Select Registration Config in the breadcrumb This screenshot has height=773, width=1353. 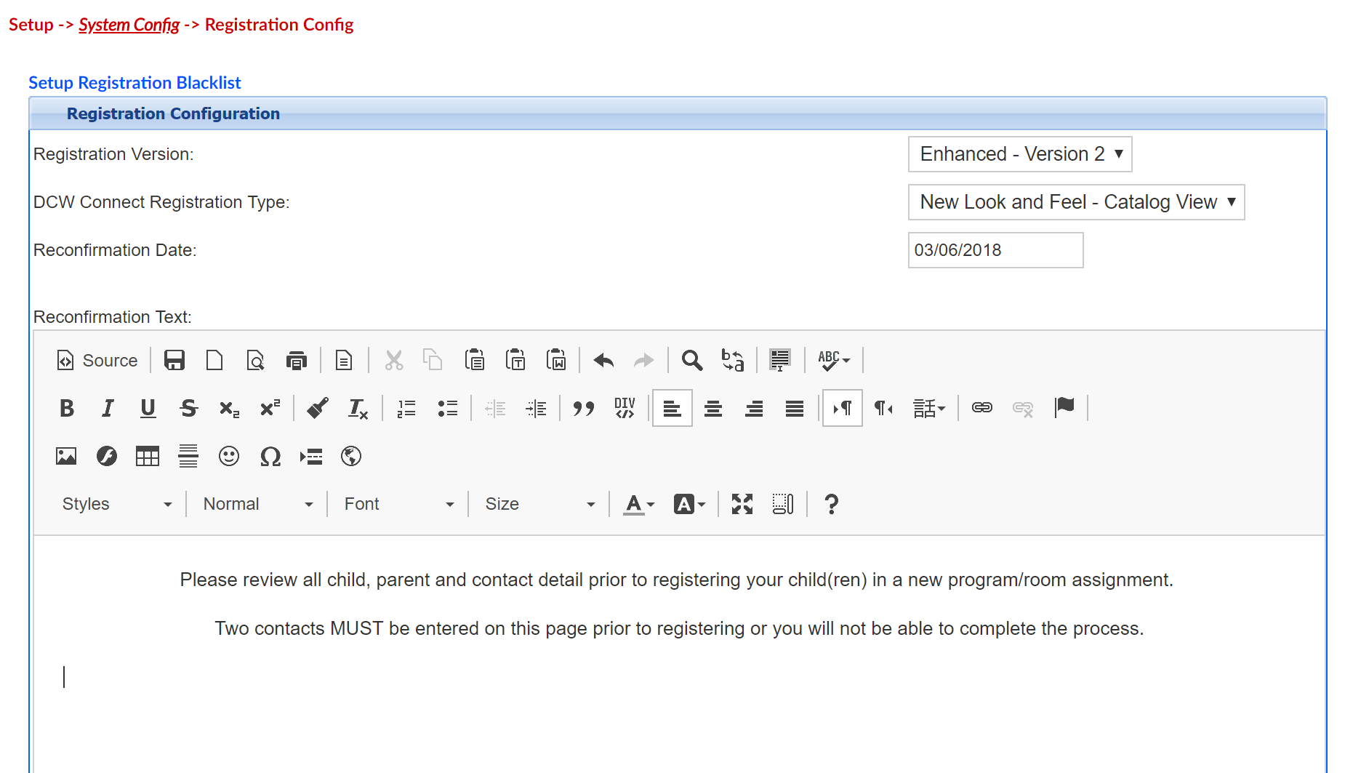pyautogui.click(x=279, y=24)
